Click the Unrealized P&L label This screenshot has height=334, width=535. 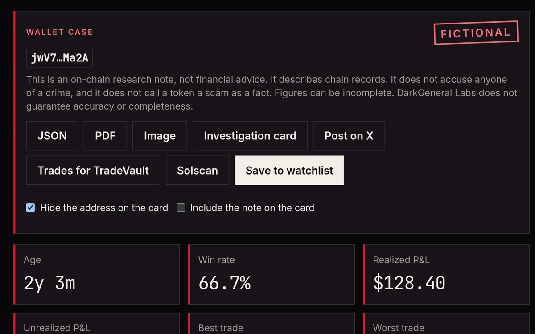tap(57, 328)
